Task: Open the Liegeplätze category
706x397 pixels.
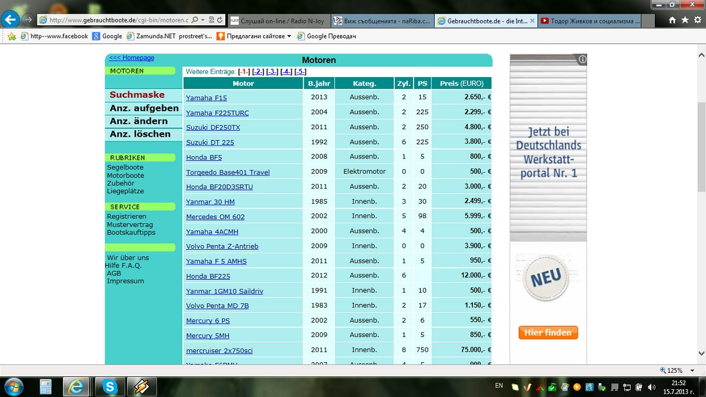Action: click(x=125, y=191)
